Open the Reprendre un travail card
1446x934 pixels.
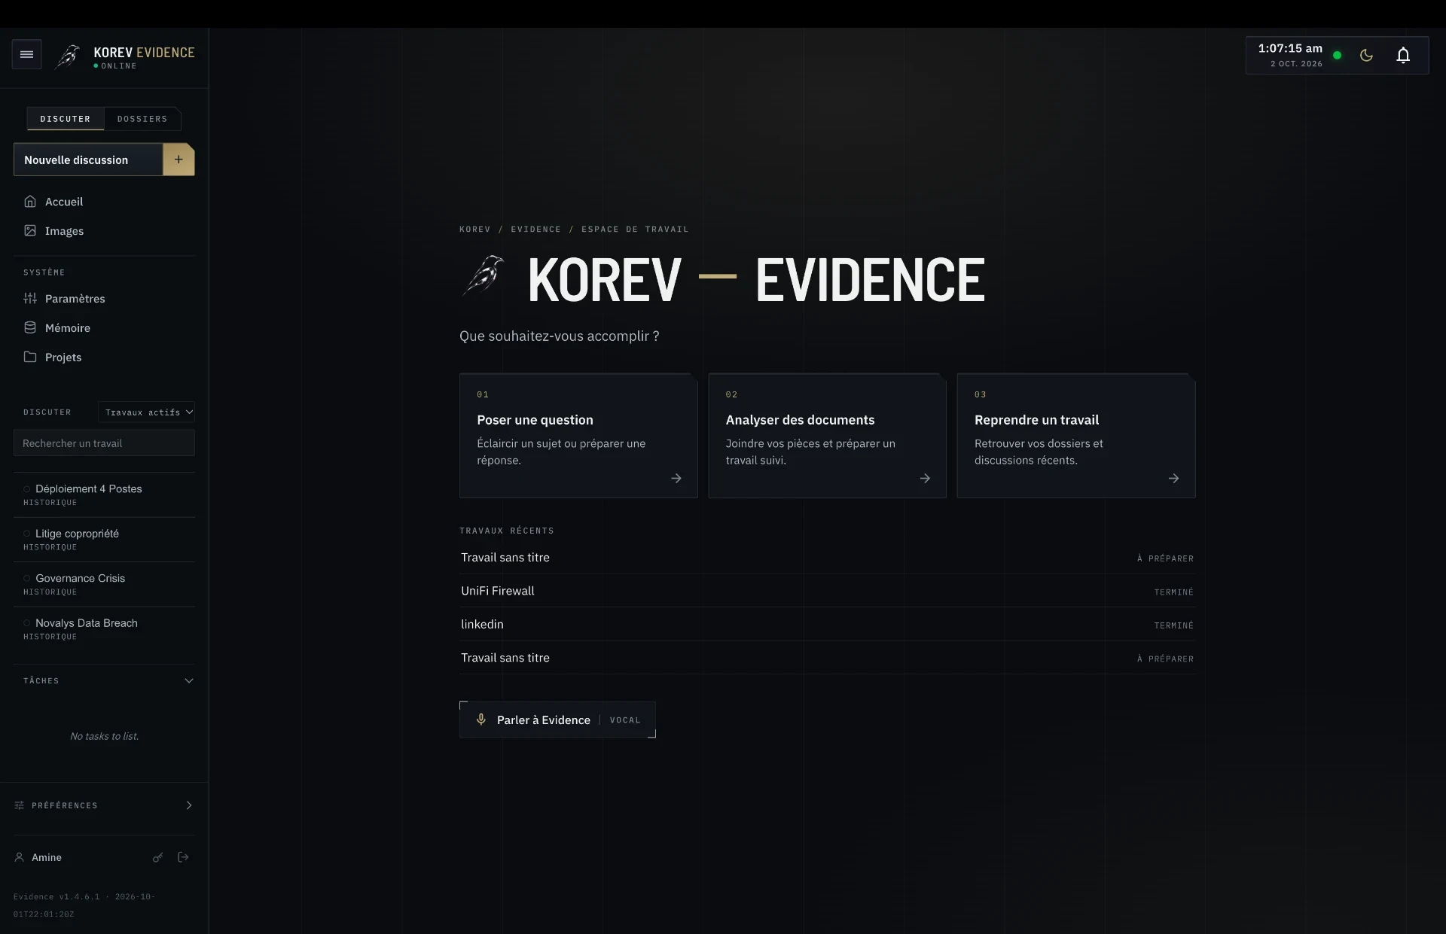[1075, 435]
